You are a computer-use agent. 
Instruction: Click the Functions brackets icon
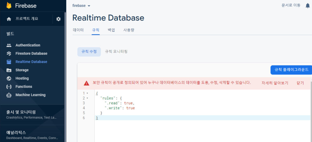tap(9, 87)
